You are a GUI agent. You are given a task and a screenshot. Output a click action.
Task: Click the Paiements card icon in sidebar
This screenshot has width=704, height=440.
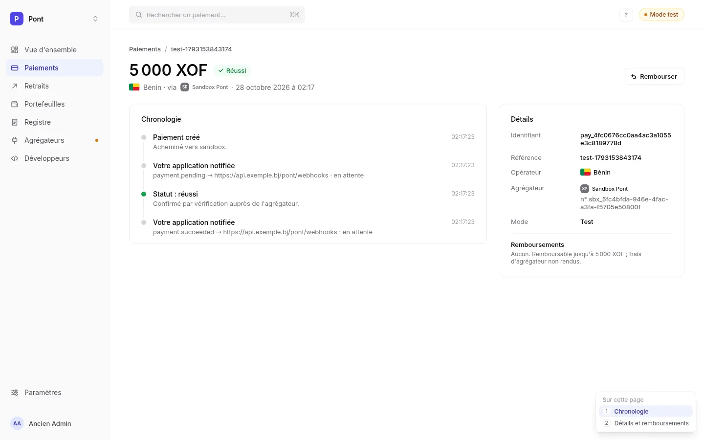click(x=15, y=68)
